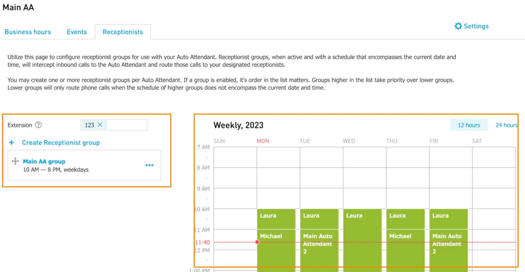Click Create Receptionist group link

pos(61,143)
